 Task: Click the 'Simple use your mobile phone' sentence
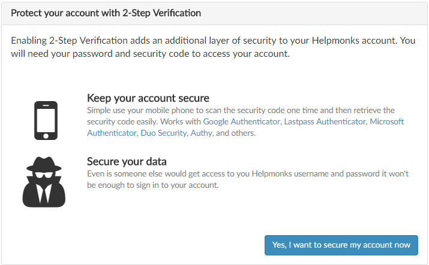click(240, 110)
